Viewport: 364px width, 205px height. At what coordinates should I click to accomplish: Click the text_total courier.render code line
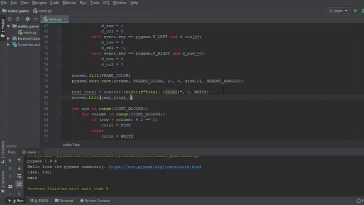click(140, 92)
